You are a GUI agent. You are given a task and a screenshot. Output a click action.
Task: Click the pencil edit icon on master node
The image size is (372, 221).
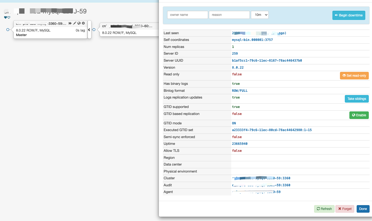tap(75, 23)
